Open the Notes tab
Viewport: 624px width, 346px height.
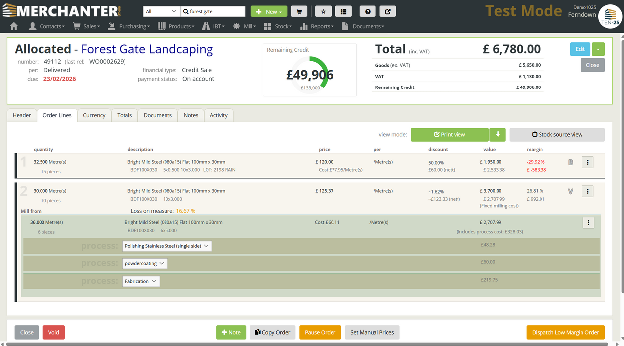tap(191, 115)
